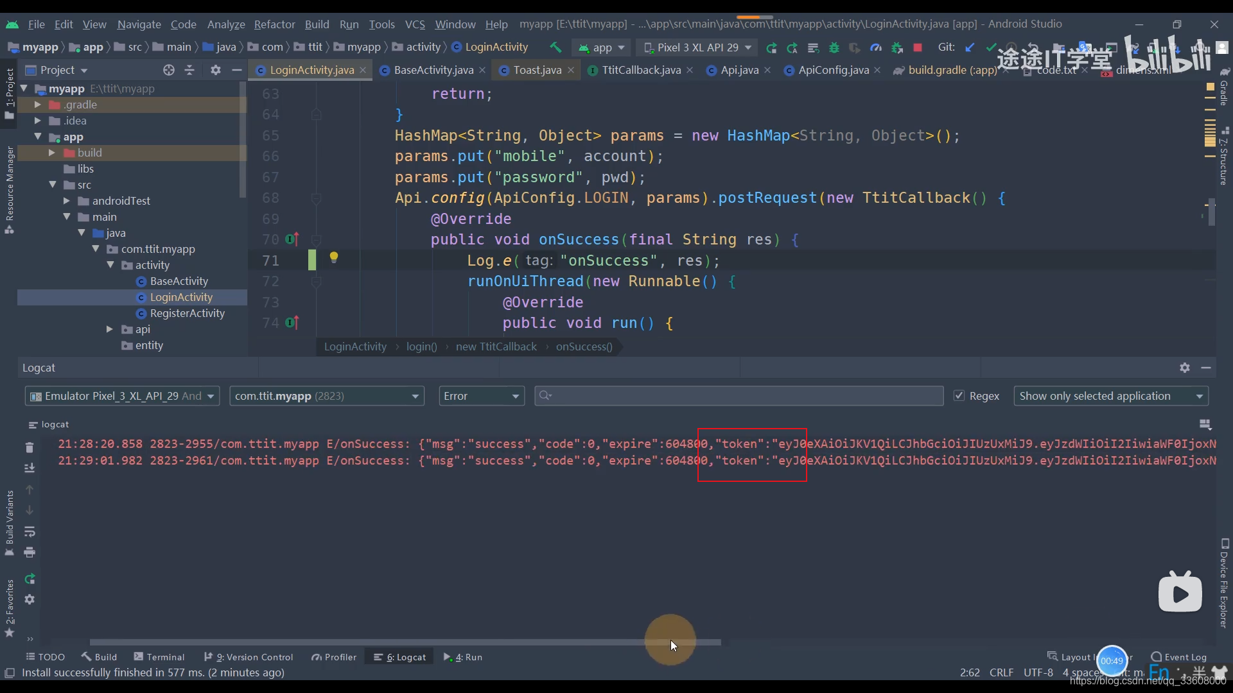Click the intention lightbulb on line 71

point(334,258)
